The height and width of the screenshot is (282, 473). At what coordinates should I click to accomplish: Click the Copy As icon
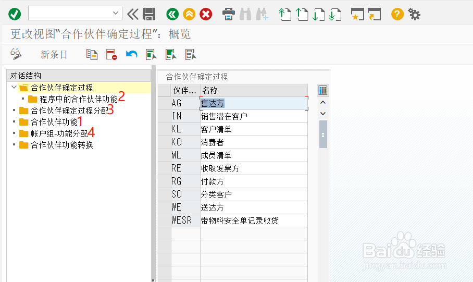(x=92, y=54)
